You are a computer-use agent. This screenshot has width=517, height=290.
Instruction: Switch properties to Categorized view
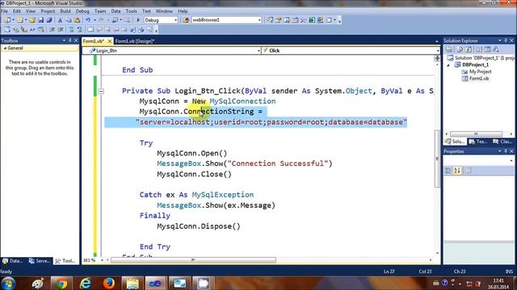(448, 171)
